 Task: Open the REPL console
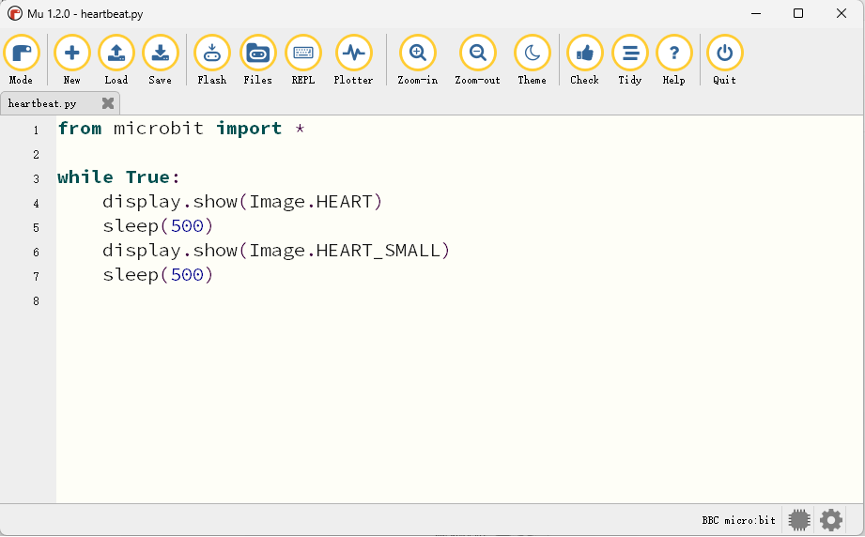point(302,59)
